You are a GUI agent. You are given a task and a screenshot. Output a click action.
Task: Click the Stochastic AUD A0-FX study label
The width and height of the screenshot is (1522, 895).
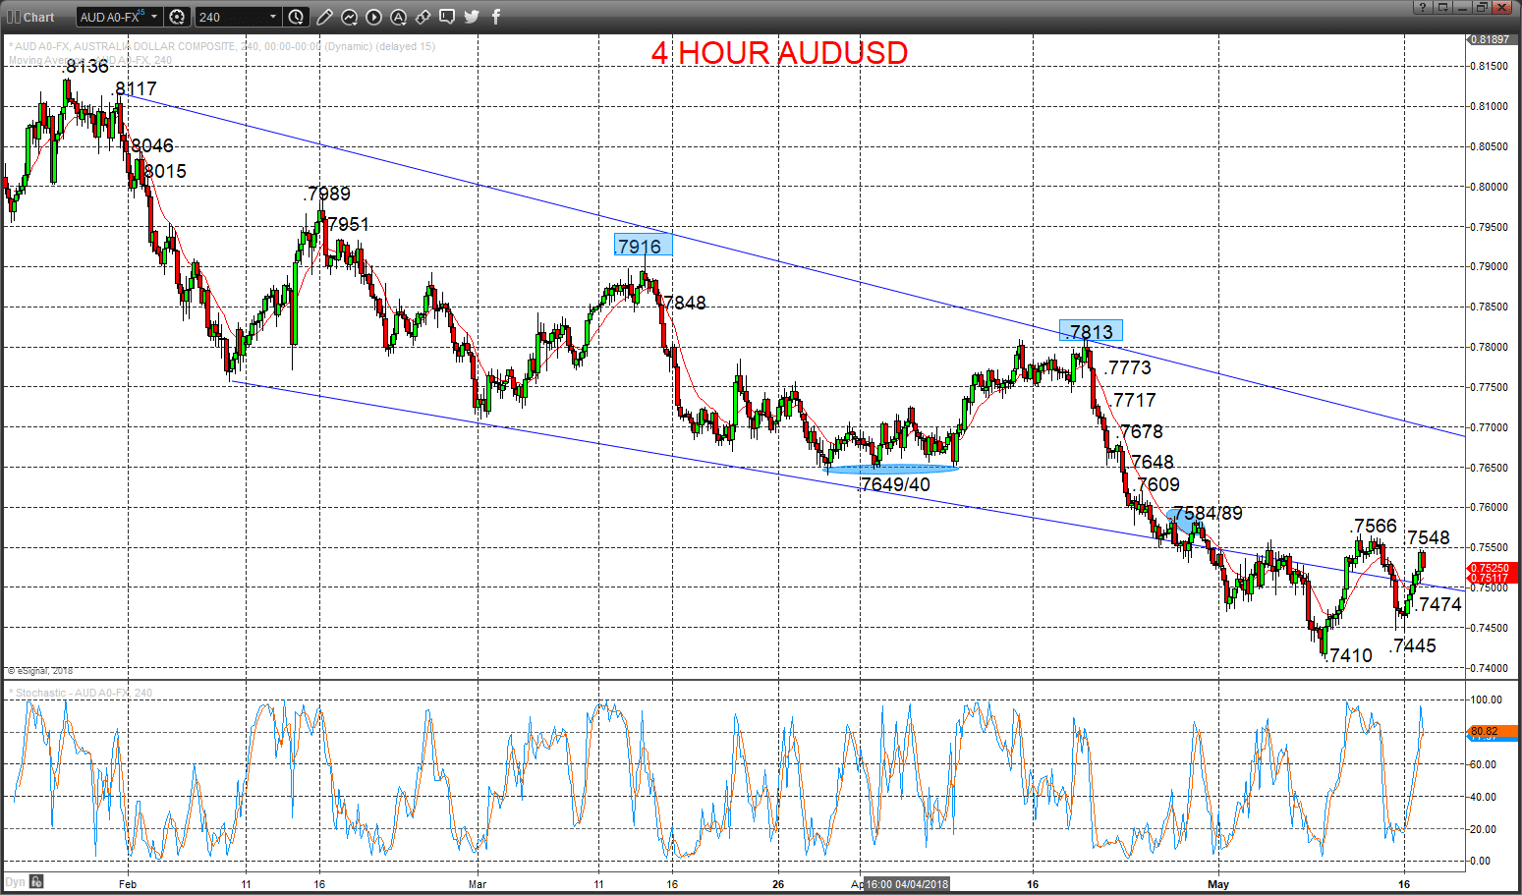83,693
